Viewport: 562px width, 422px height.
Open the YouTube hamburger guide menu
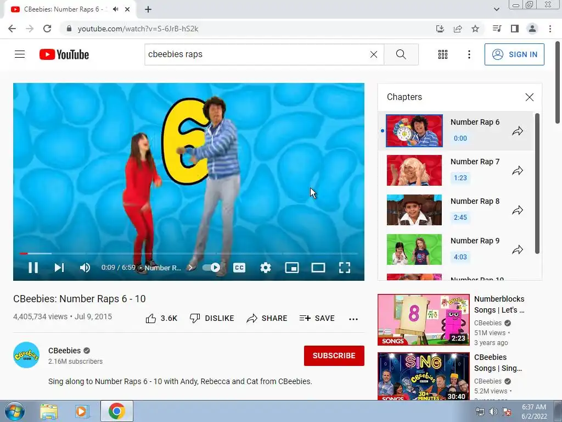tap(20, 54)
